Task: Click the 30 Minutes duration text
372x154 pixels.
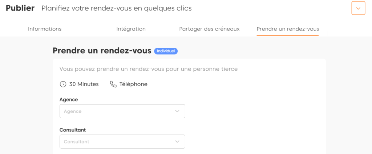Action: [x=84, y=84]
